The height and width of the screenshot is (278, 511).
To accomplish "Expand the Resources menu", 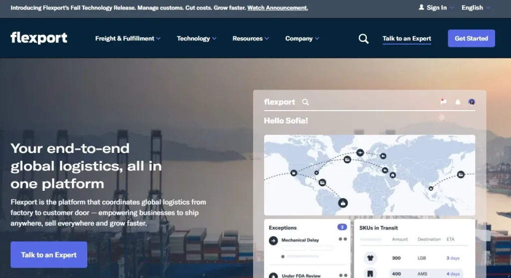I will tap(251, 38).
